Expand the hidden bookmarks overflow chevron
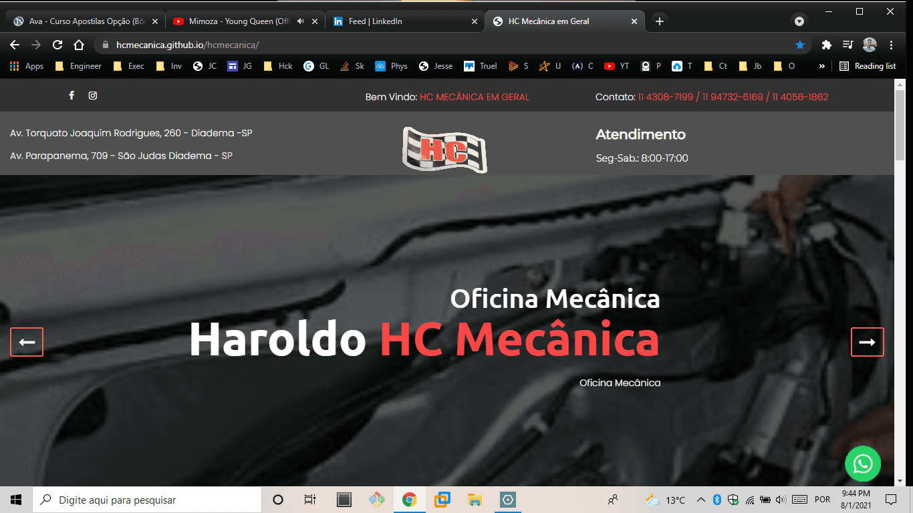913x513 pixels. [x=821, y=66]
